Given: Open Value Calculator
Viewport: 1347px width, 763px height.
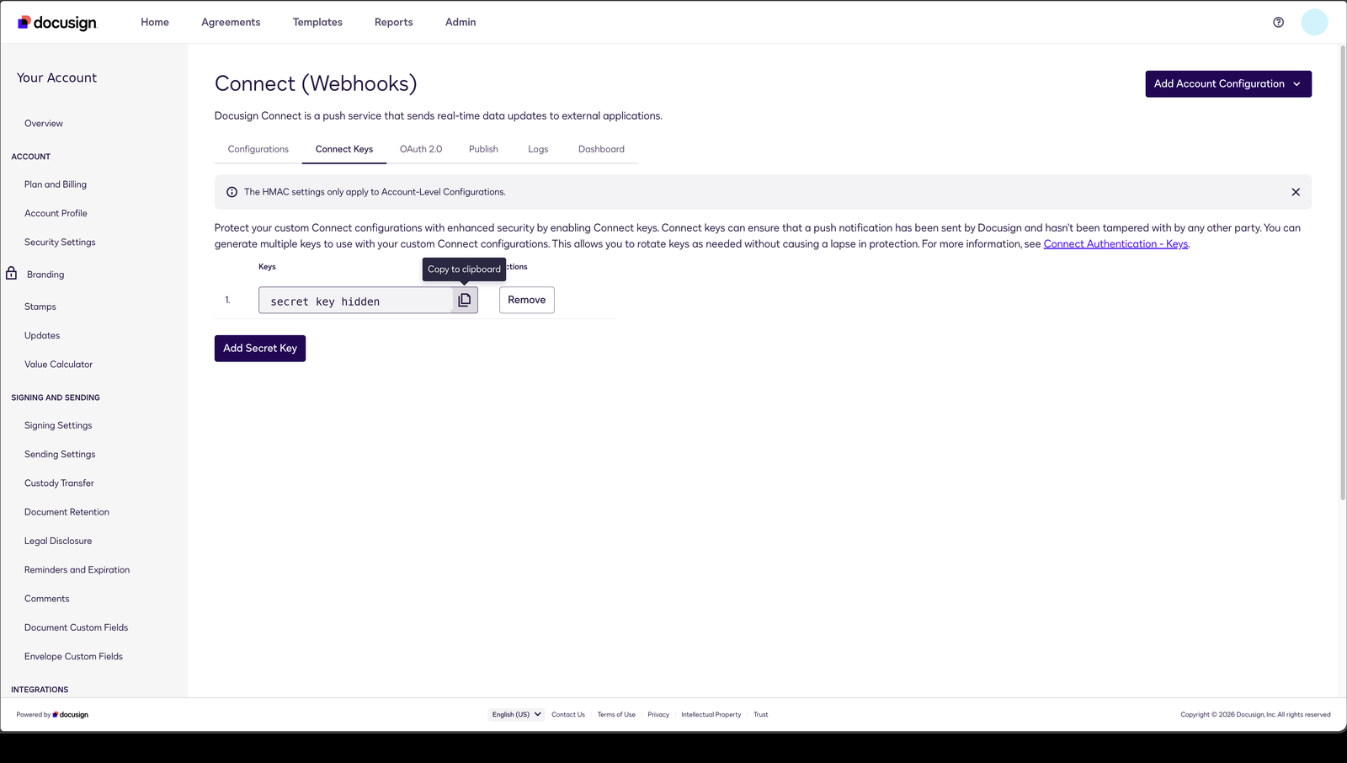Looking at the screenshot, I should click(58, 365).
